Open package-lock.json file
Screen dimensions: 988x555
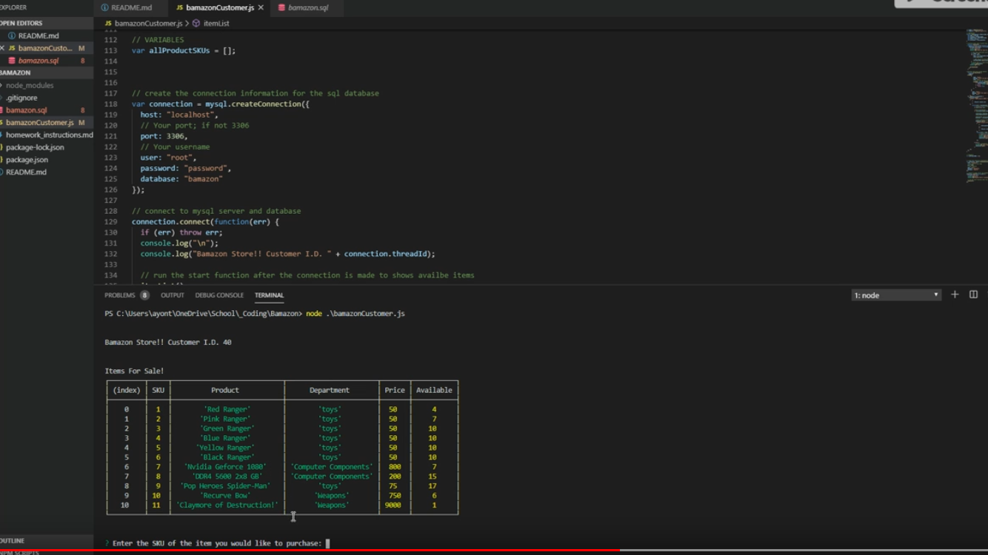point(35,147)
